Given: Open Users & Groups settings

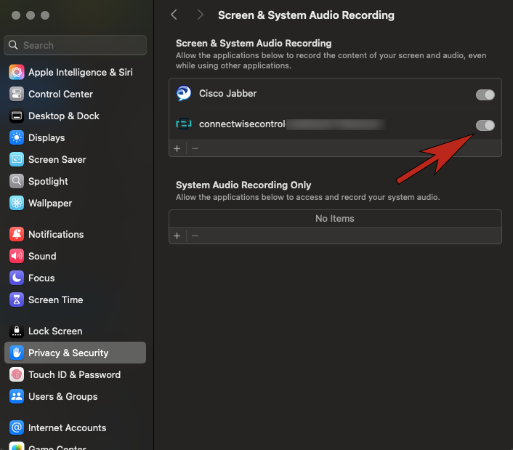Looking at the screenshot, I should tap(62, 396).
